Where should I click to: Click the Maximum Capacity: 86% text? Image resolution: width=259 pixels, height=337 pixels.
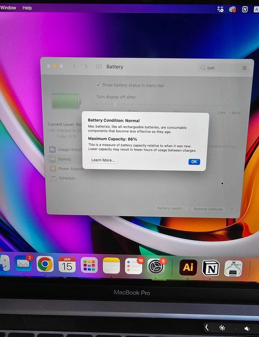113,139
